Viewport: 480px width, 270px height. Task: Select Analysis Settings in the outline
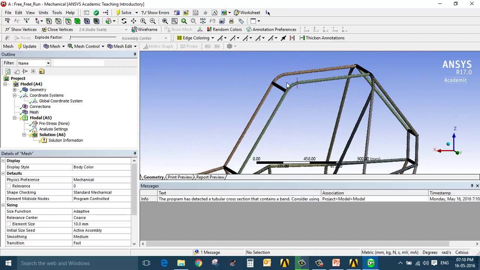coord(53,129)
